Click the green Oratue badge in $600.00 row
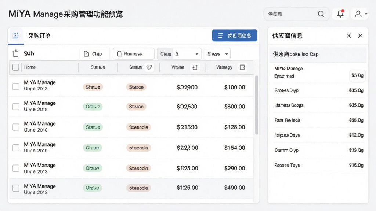This screenshot has width=376, height=211. (93, 107)
